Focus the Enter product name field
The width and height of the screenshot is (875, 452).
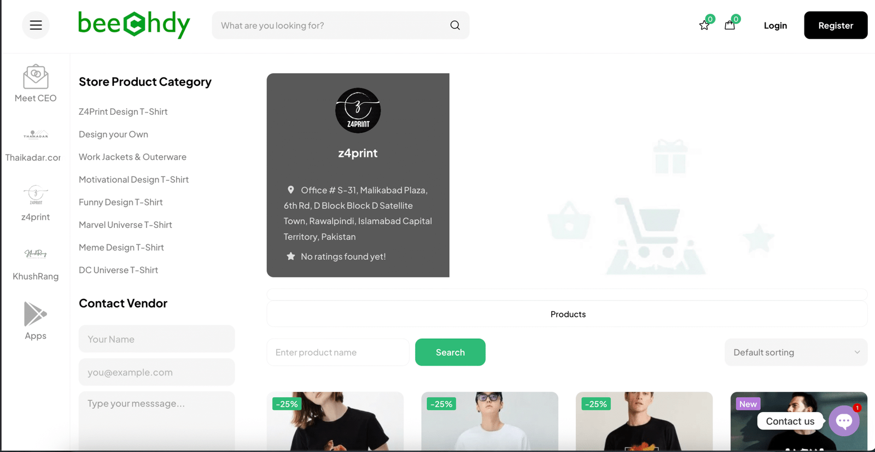(x=338, y=353)
